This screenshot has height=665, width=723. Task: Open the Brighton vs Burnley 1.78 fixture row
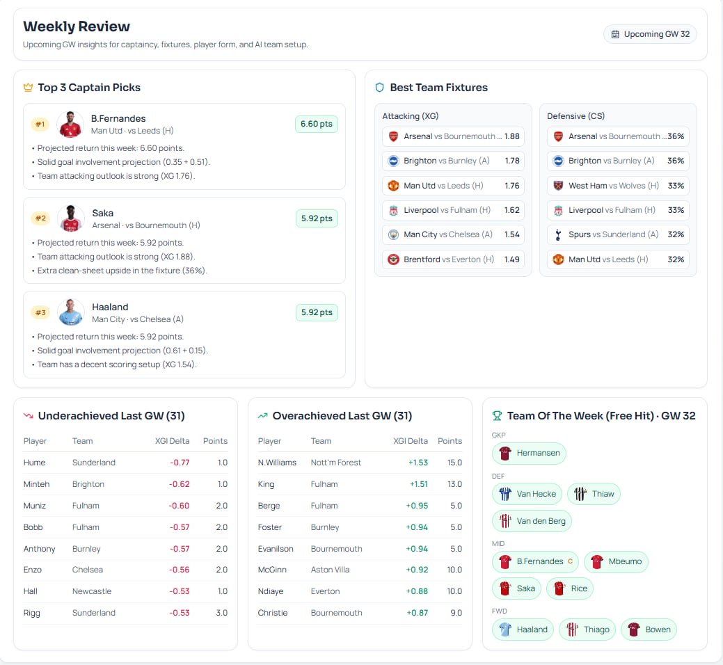[453, 161]
